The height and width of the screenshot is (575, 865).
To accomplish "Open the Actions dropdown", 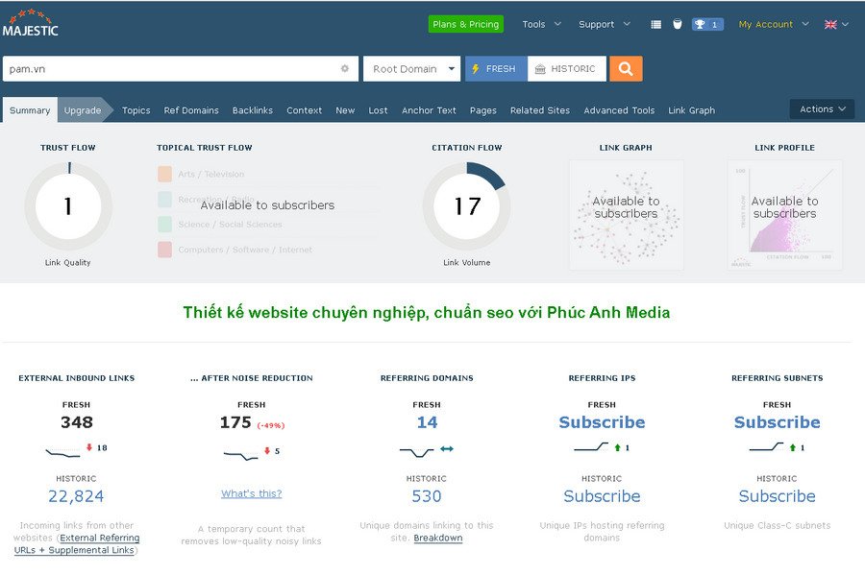I will (x=822, y=109).
